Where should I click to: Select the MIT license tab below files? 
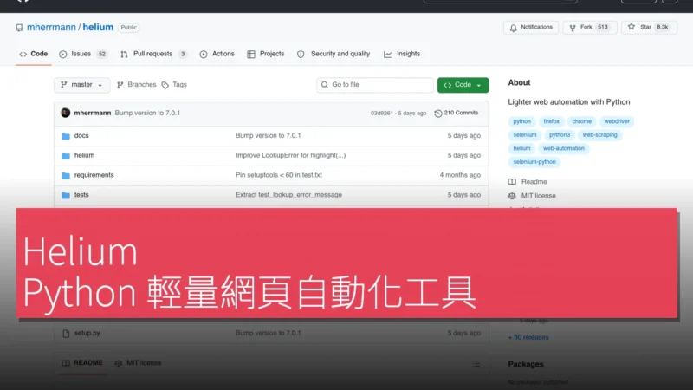pos(138,363)
